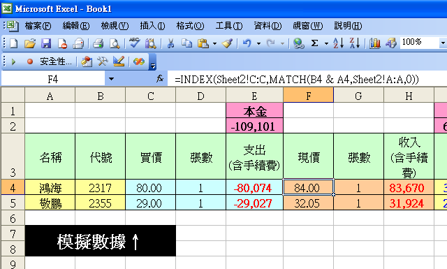Open the Undo history dropdown arrow
This screenshot has height=269, width=447.
point(258,43)
